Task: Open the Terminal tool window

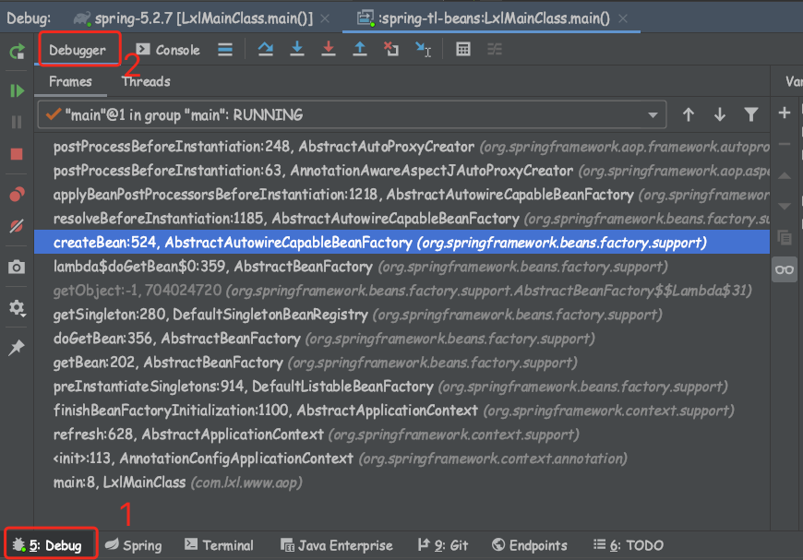Action: point(219,545)
